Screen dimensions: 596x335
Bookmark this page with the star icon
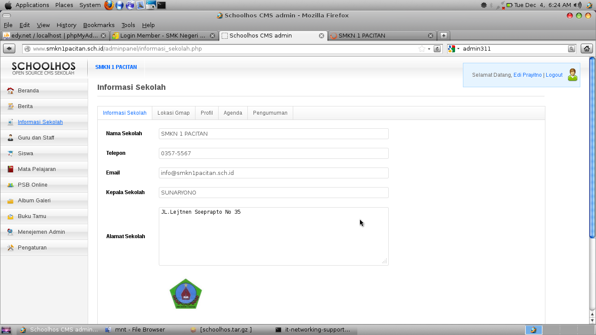421,49
